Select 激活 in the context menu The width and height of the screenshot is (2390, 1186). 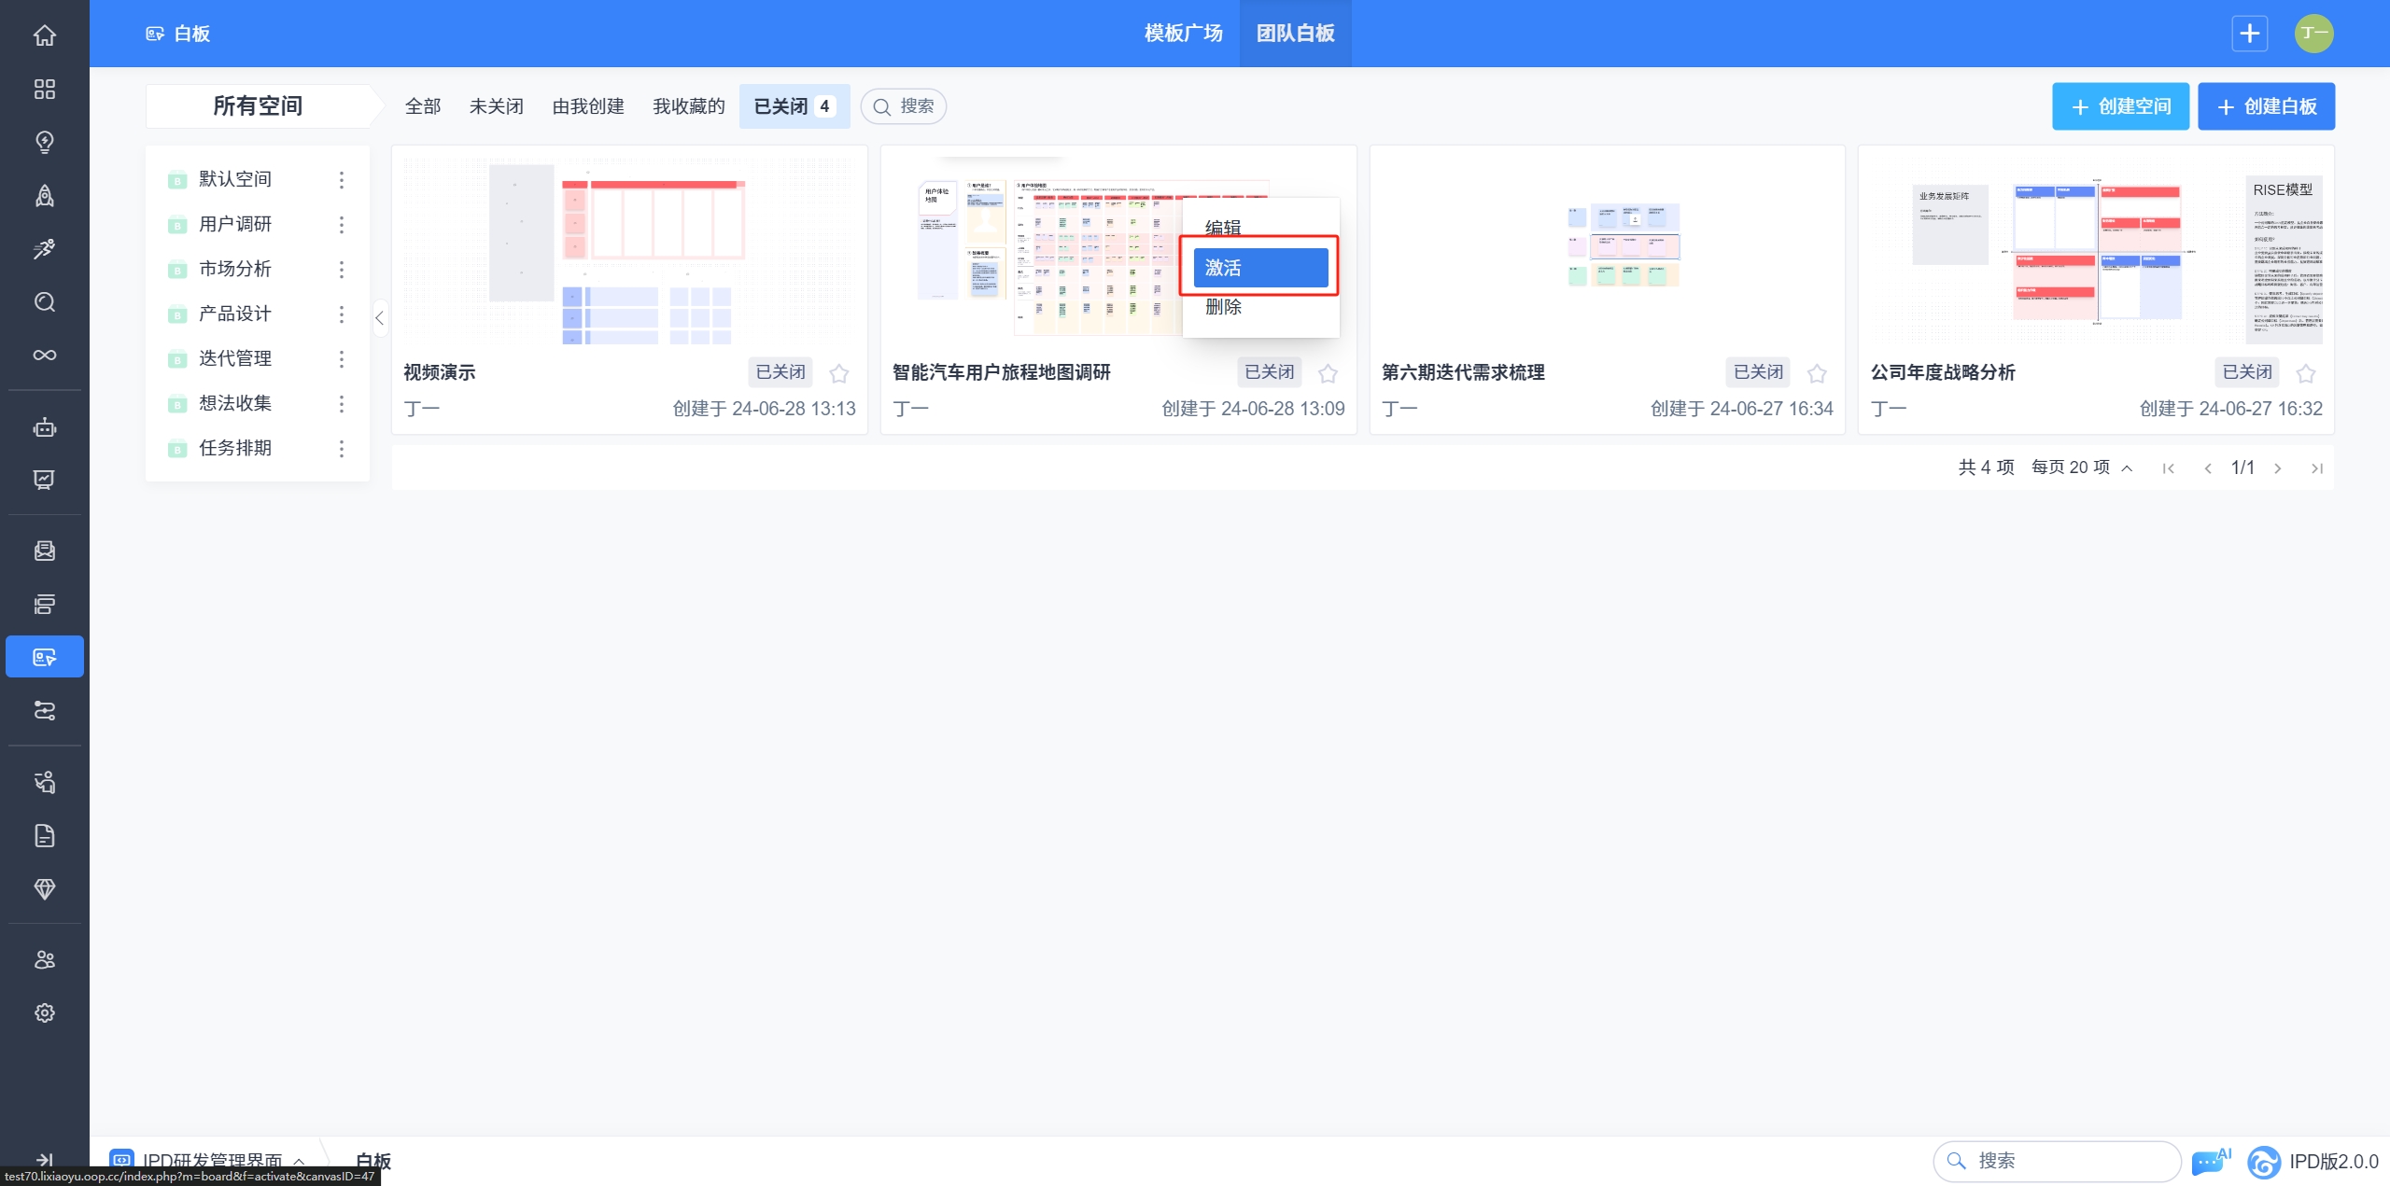(1259, 268)
